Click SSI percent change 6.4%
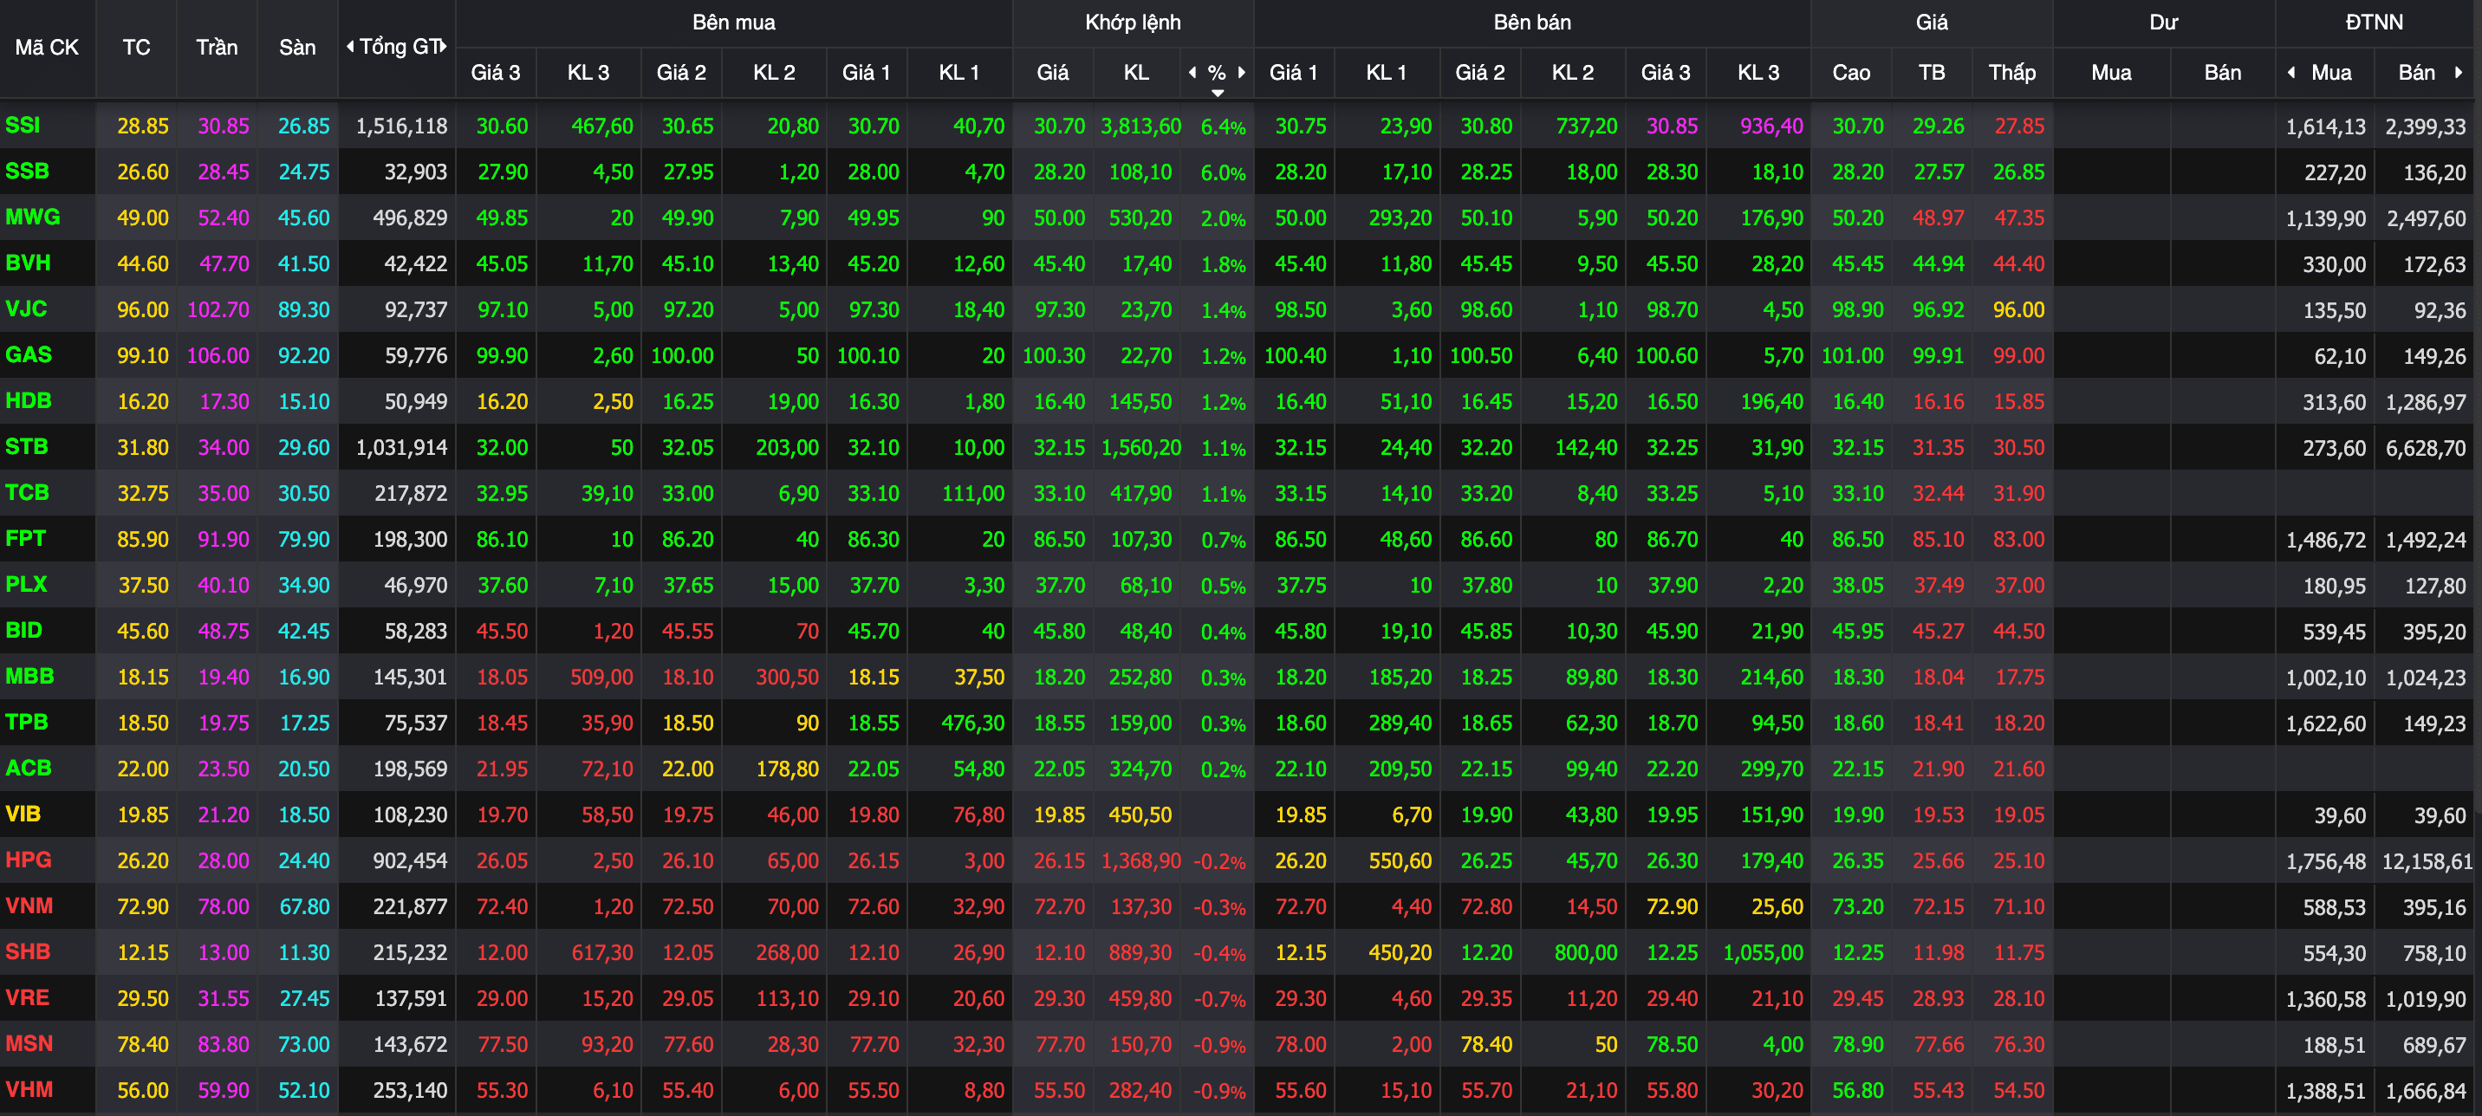 [x=1223, y=127]
